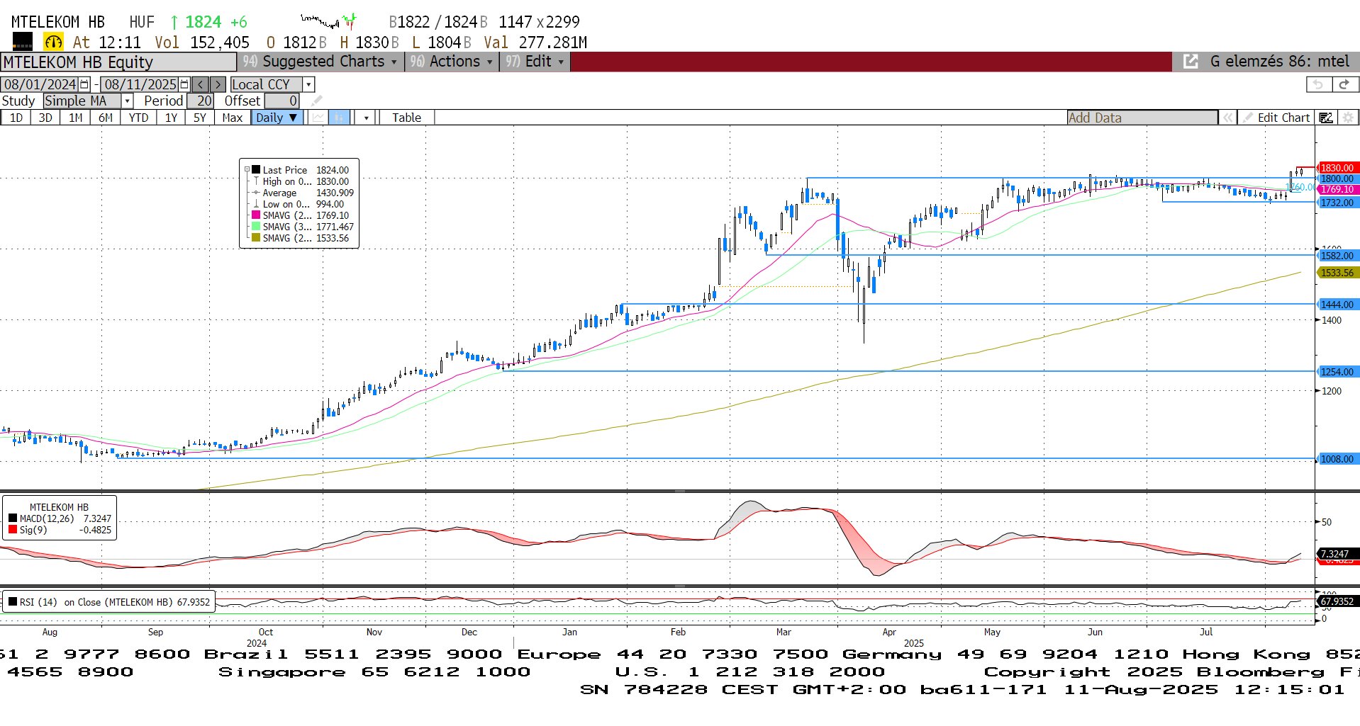Viewport: 1360px width, 726px height.
Task: Click the 1254.00 horizontal line price label
Action: pos(1337,372)
